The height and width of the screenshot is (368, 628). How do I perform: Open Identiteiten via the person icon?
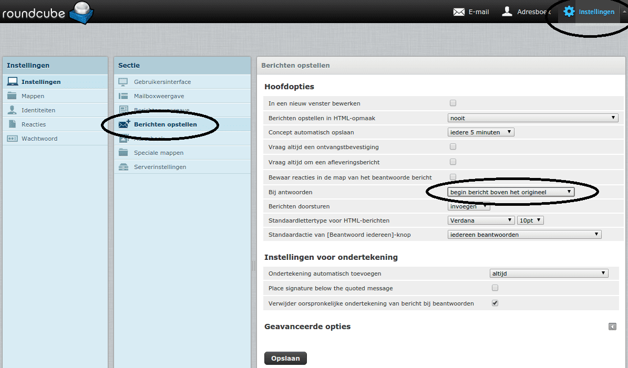pyautogui.click(x=13, y=110)
